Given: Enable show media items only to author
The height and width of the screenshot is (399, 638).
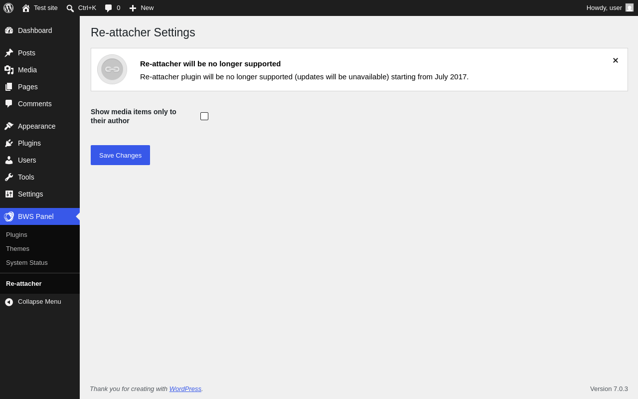Looking at the screenshot, I should (204, 116).
